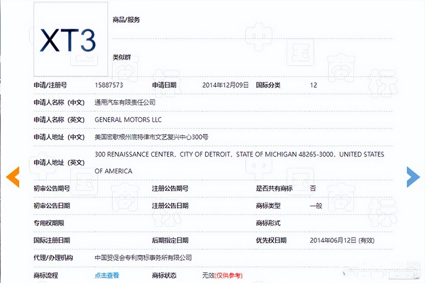
Task: Select the trademark status 无效(仅供参考)
Action: pos(222,275)
